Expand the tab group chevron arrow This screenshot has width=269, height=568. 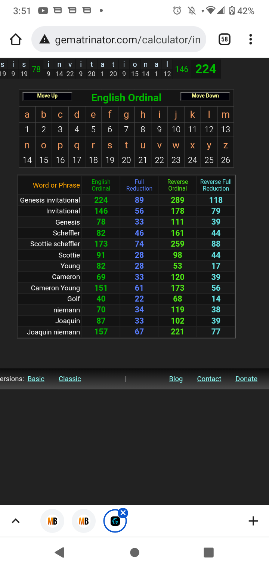[16, 521]
